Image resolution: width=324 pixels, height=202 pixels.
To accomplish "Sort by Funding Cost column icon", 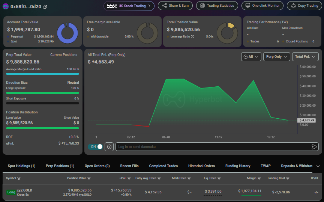I will coord(288,178).
